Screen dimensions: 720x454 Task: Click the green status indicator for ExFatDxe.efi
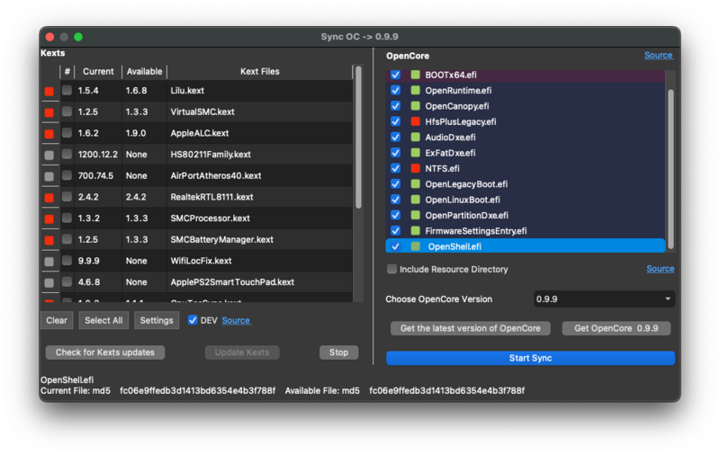416,153
